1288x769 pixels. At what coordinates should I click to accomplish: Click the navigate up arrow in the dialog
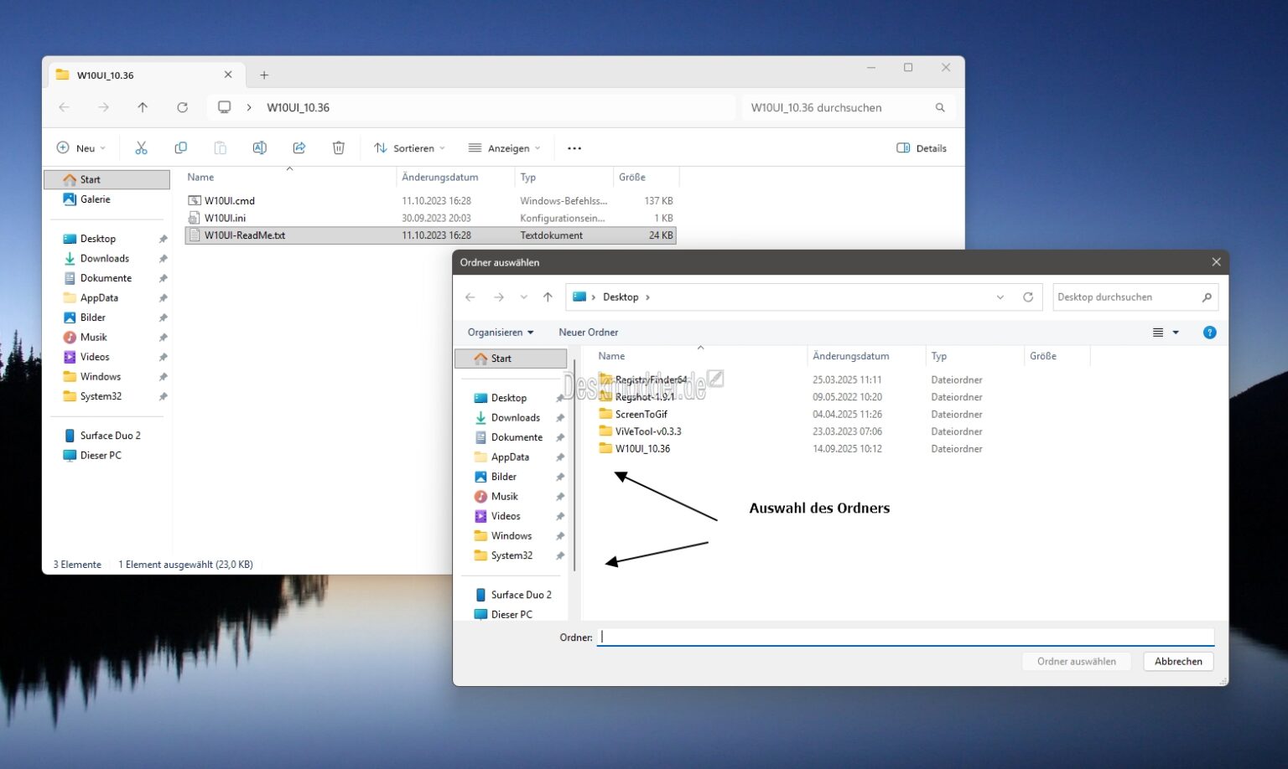click(548, 297)
